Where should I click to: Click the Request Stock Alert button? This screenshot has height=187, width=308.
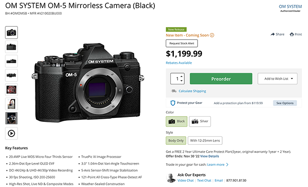pyautogui.click(x=182, y=43)
